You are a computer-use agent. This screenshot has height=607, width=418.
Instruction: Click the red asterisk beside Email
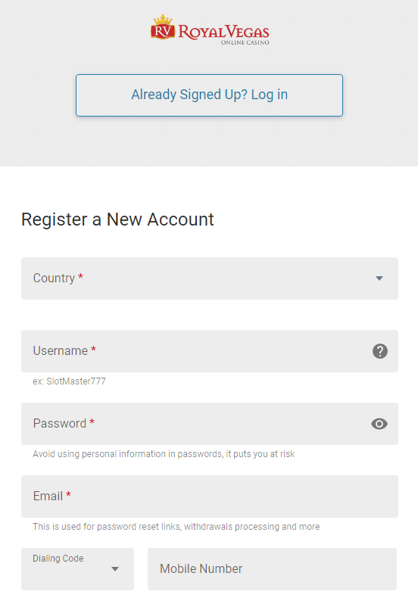[69, 494]
